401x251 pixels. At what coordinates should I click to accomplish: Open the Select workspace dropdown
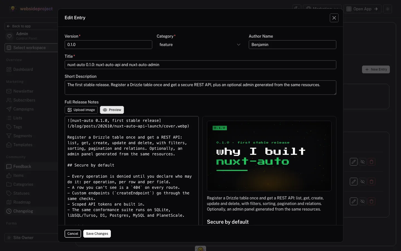click(31, 48)
